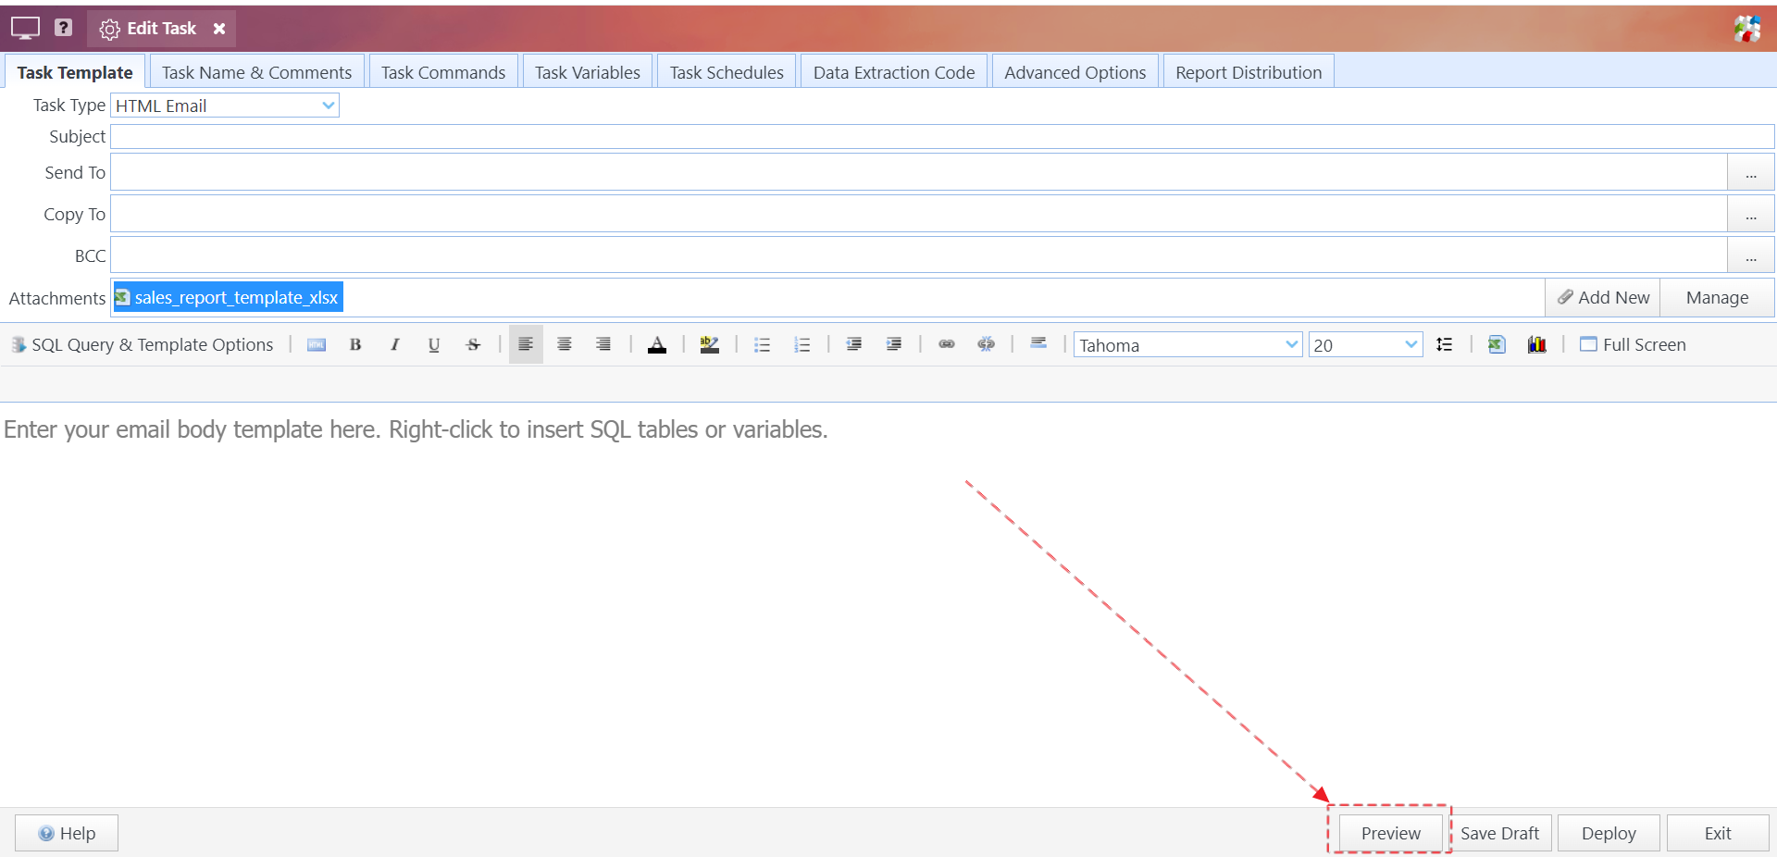The image size is (1777, 857).
Task: Open the Task Name & Comments tab
Action: coord(256,72)
